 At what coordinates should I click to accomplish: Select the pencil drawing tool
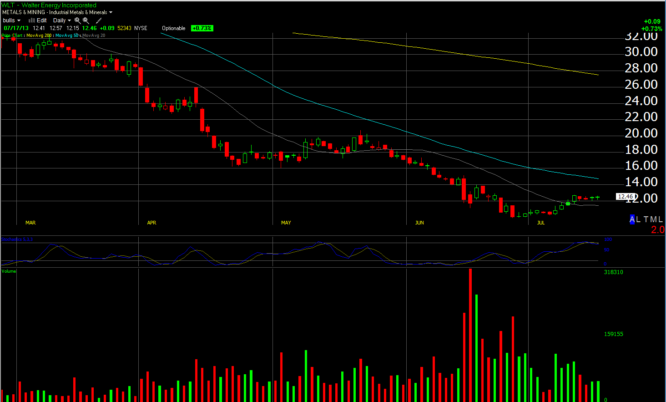point(99,20)
